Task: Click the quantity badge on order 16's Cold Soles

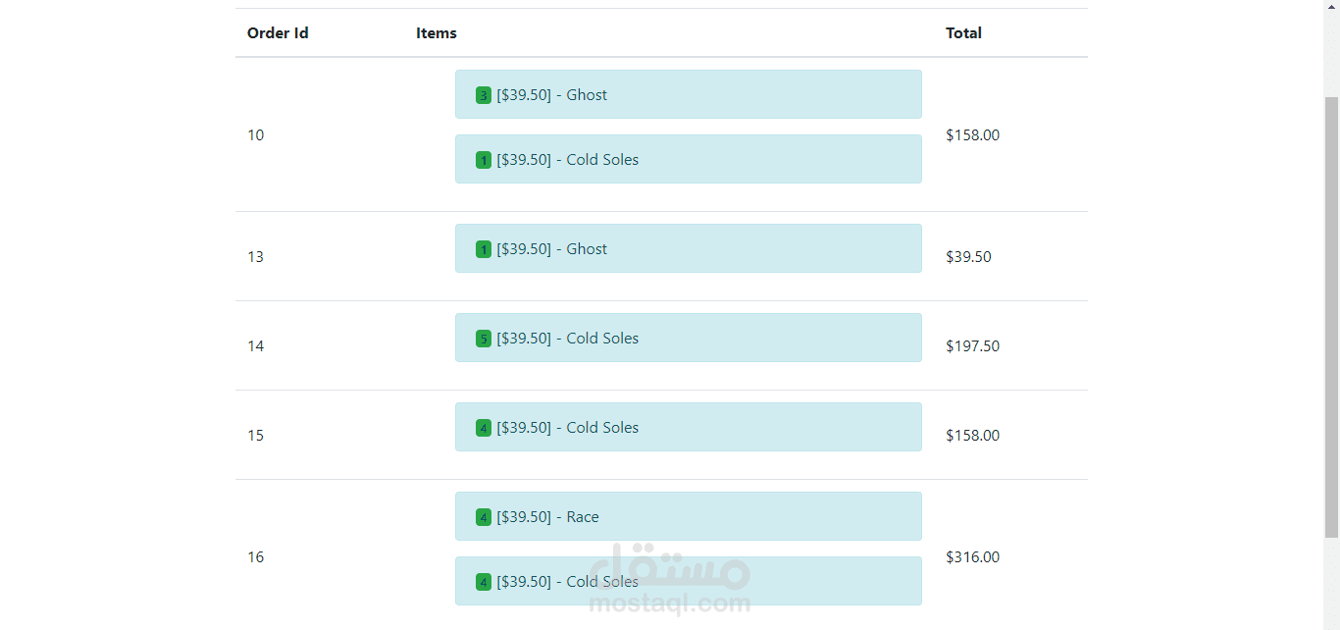Action: [484, 582]
